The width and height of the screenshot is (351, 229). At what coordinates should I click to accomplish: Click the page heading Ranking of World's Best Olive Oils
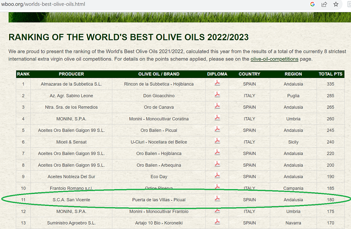pos(129,37)
